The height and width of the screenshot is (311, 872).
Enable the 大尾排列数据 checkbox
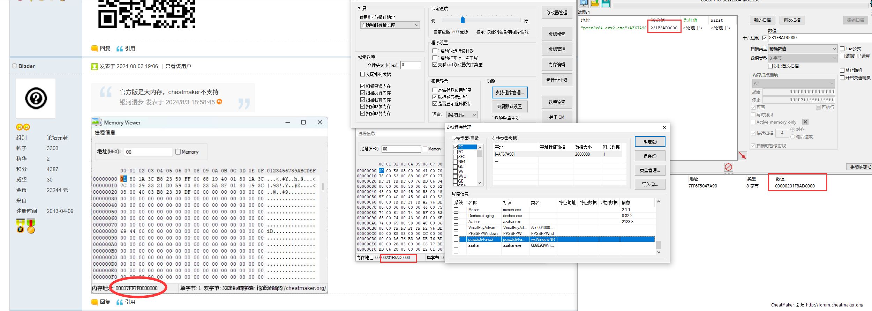[362, 74]
